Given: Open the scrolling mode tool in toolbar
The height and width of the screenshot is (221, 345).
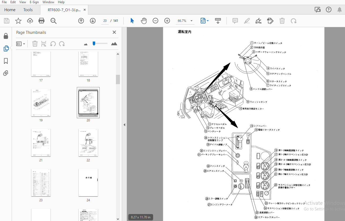Looking at the screenshot, I should (218, 21).
